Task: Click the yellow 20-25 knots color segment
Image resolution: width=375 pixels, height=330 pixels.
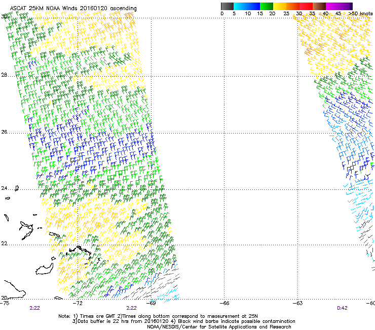Action: 280,6
